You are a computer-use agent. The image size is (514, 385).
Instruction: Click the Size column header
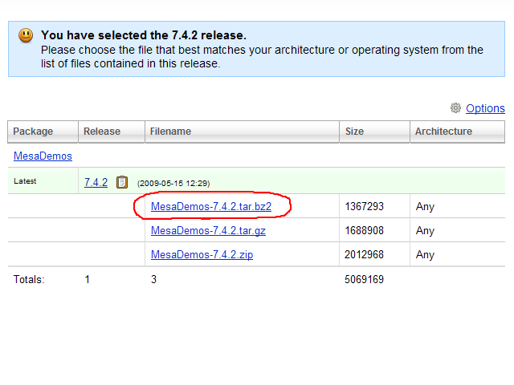354,132
